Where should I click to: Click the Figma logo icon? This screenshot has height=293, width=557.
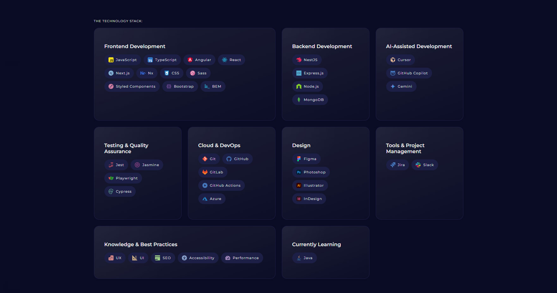point(299,159)
